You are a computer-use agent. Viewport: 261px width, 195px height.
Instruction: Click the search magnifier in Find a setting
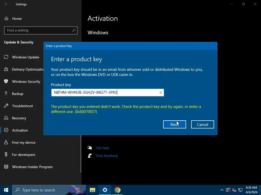74,30
